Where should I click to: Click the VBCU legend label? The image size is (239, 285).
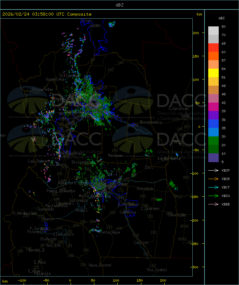click(x=225, y=196)
